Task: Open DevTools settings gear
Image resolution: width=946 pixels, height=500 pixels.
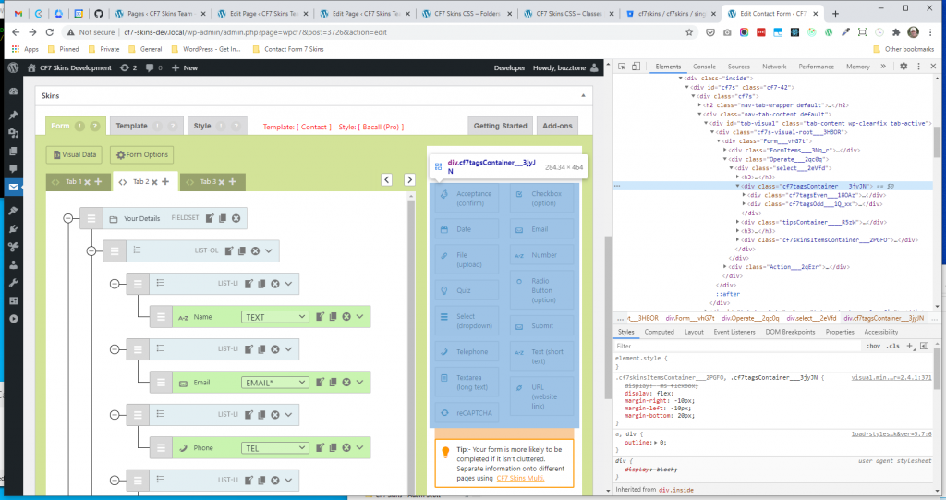Action: (904, 67)
